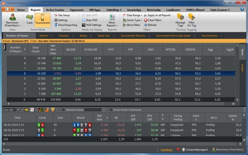The width and height of the screenshot is (248, 155).
Task: Switch to Active Session tab
Action: pyautogui.click(x=55, y=10)
